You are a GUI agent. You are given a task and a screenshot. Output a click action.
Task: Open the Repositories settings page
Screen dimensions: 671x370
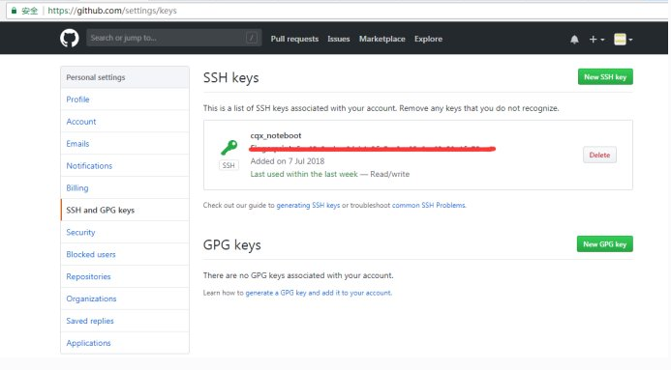[x=125, y=277]
